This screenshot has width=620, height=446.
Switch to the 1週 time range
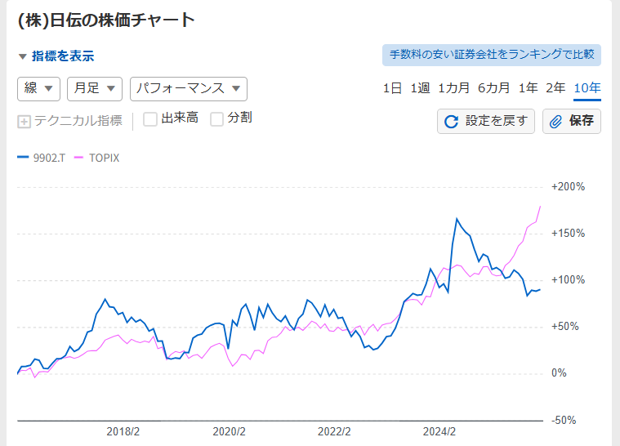pos(420,88)
